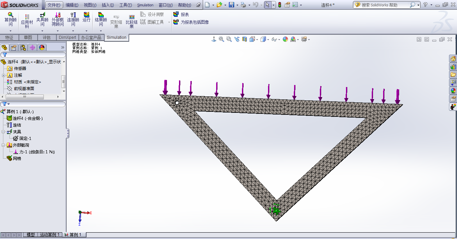Image resolution: width=457 pixels, height=239 pixels.
Task: Collapse the 外部载荷 external loads node
Action: [x=3, y=145]
